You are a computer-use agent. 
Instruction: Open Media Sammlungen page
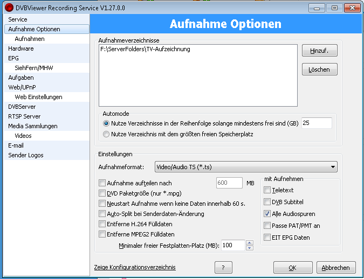tap(47, 126)
